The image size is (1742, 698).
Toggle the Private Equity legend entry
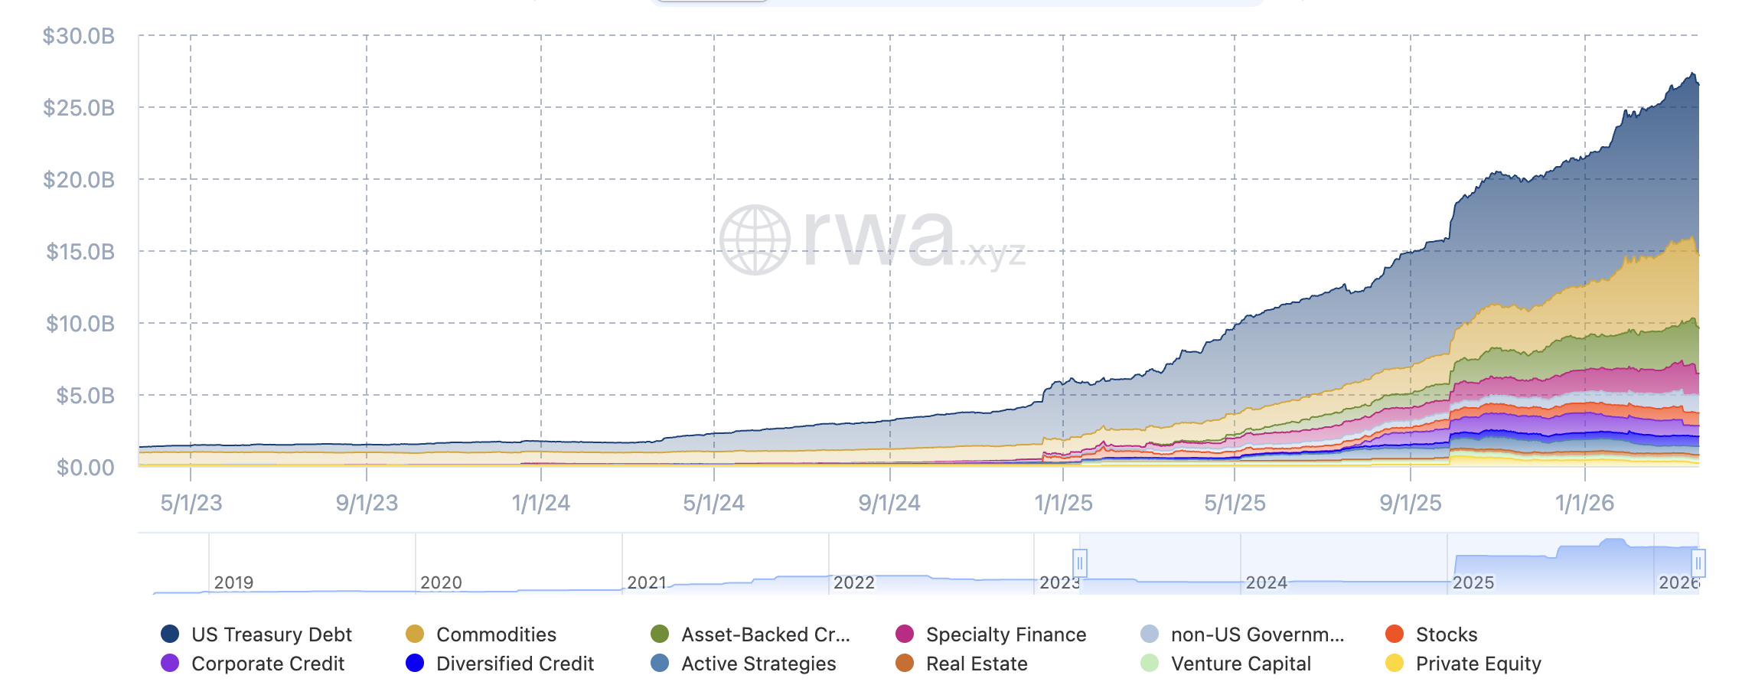pyautogui.click(x=1477, y=664)
